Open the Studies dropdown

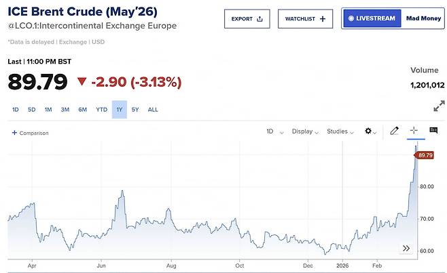pyautogui.click(x=340, y=131)
